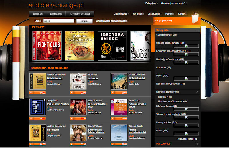Open the Fight Club recommended cover

point(47,46)
